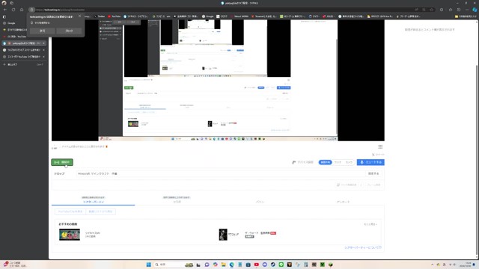Switch to the Collab tab
479x269 pixels.
pos(177,202)
